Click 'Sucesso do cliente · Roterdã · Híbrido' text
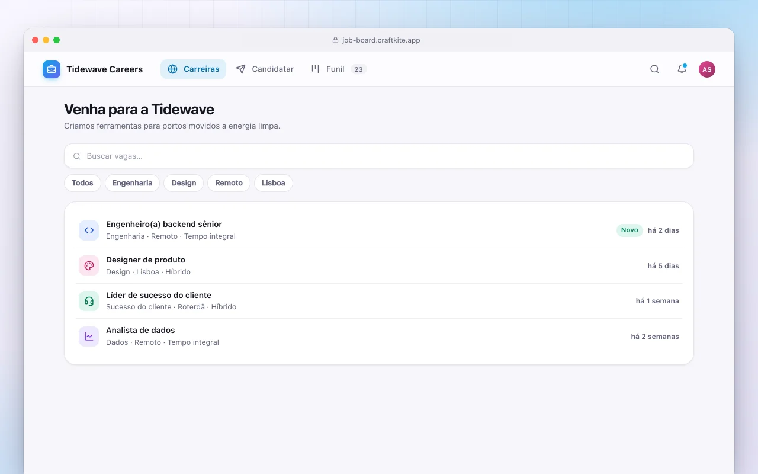This screenshot has height=474, width=758. click(x=171, y=307)
